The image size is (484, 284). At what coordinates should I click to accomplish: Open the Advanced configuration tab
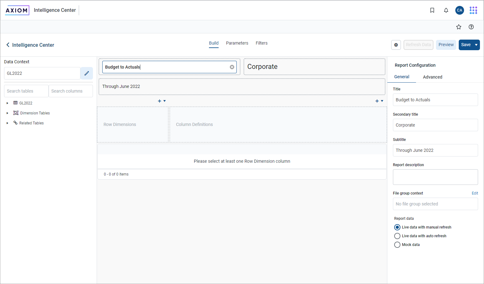pyautogui.click(x=432, y=77)
